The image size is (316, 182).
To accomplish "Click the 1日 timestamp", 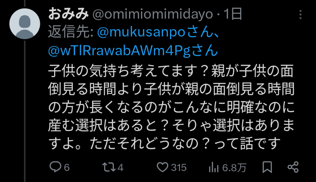I will 233,14.
